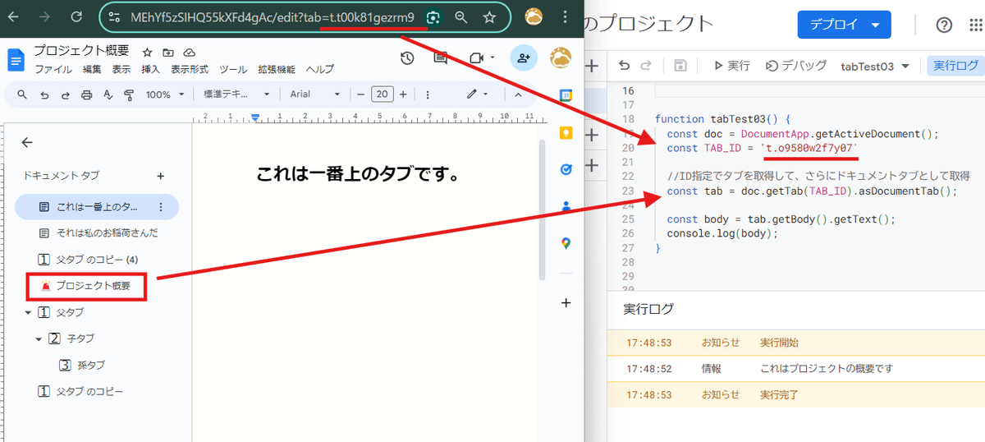This screenshot has height=442, width=985.
Task: Save project in Apps Script
Action: pyautogui.click(x=680, y=66)
